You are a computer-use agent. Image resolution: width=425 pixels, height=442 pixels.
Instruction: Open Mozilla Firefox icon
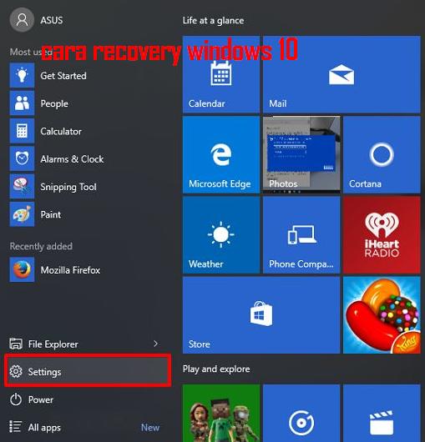(22, 269)
